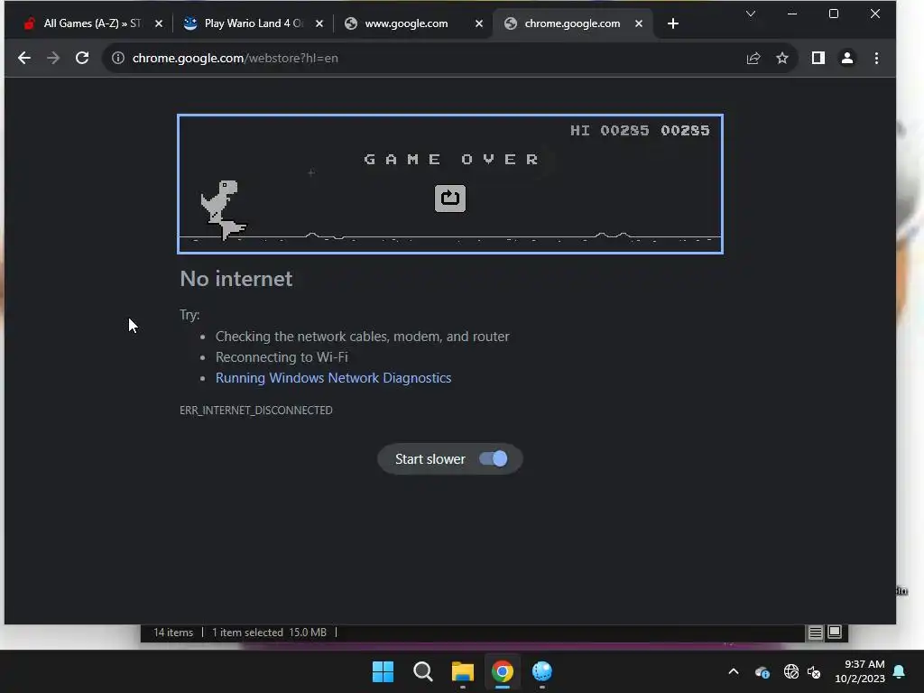Click the No internet heading
924x693 pixels.
click(x=236, y=279)
